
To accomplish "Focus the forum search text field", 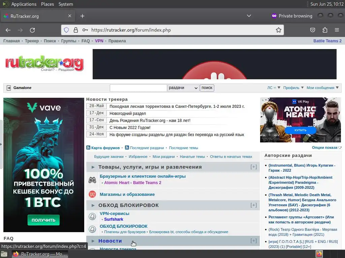I will click(138, 88).
